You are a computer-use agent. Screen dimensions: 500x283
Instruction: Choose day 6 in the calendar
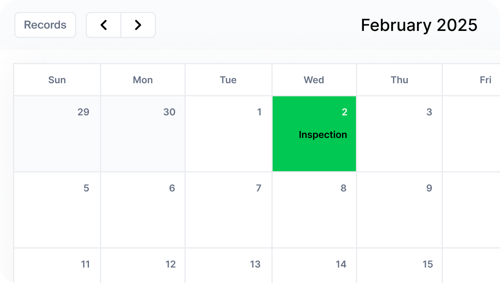[x=143, y=210]
